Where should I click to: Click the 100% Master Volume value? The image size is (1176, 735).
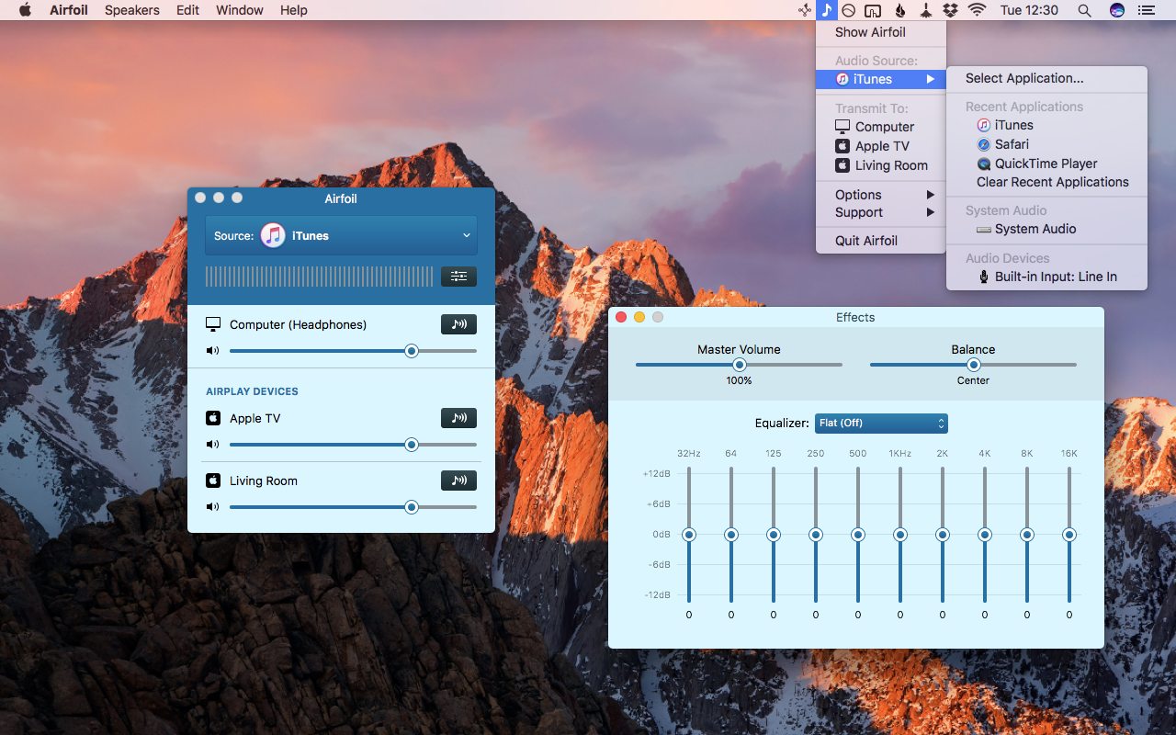pyautogui.click(x=739, y=380)
